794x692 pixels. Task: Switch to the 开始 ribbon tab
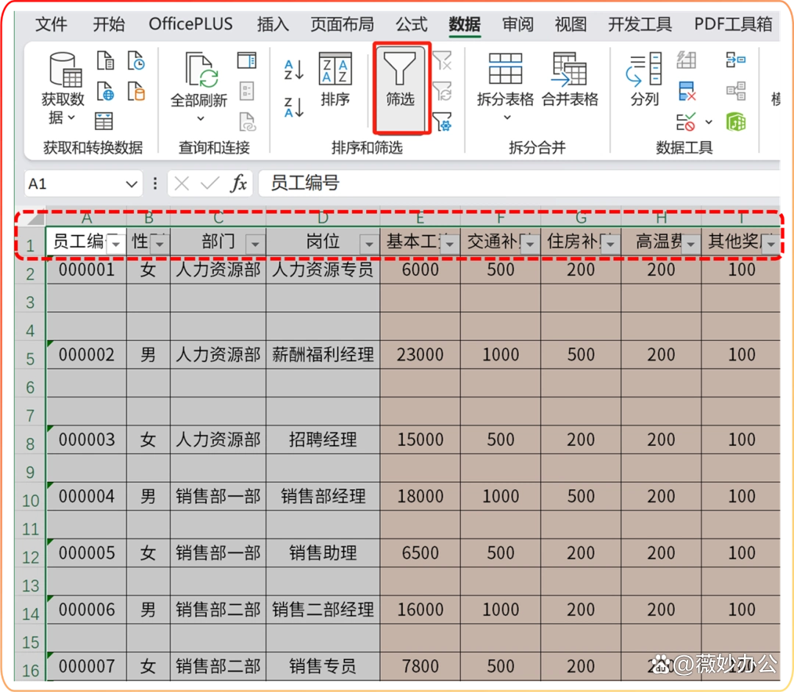point(109,24)
